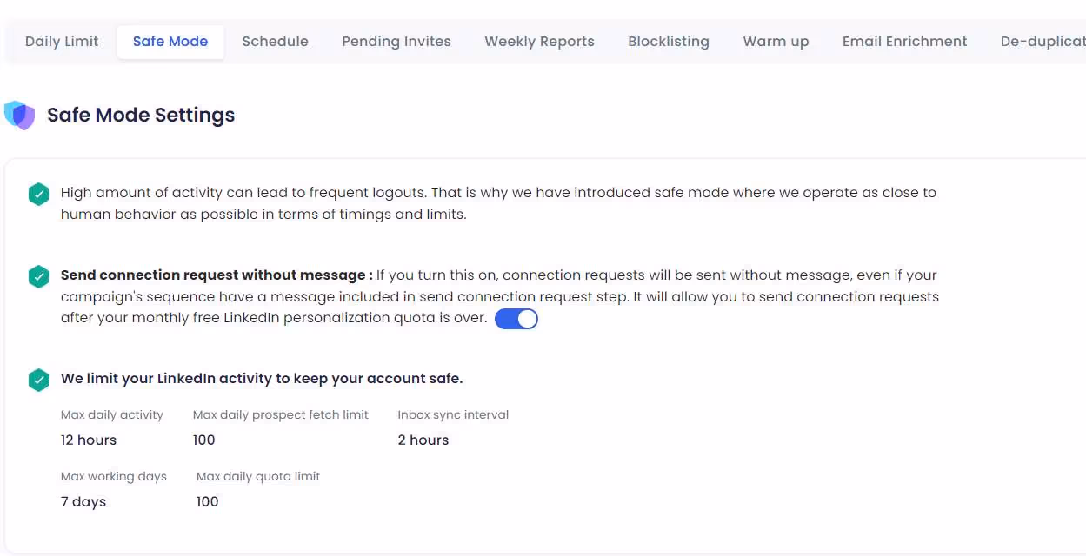Click the max daily quota limit value

pyautogui.click(x=207, y=501)
